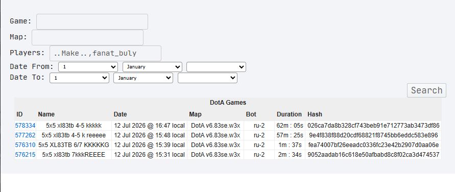Open the Date From year dropdown
The width and height of the screenshot is (455, 192).
[216, 67]
